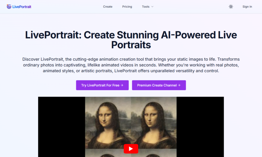
Task: Click the paragraph starting "Discover LivePortrait"
Action: click(131, 65)
